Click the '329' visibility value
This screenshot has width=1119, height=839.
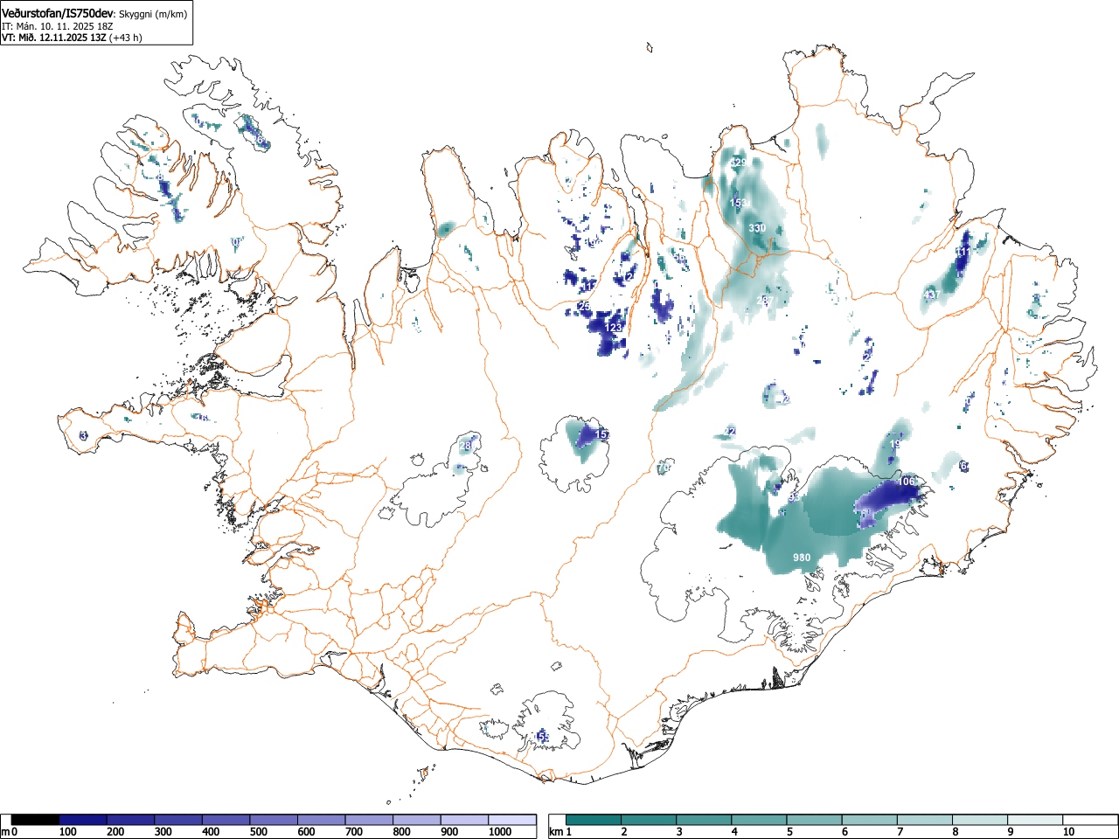(x=739, y=163)
